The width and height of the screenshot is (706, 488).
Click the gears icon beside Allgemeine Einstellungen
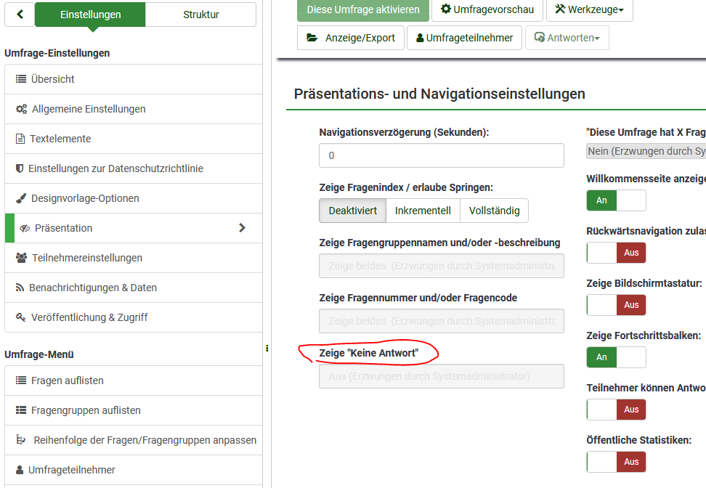pos(22,109)
